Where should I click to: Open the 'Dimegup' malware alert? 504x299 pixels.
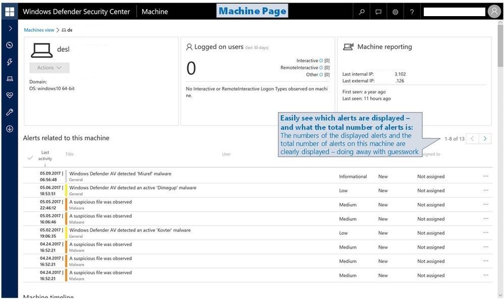[x=133, y=188]
